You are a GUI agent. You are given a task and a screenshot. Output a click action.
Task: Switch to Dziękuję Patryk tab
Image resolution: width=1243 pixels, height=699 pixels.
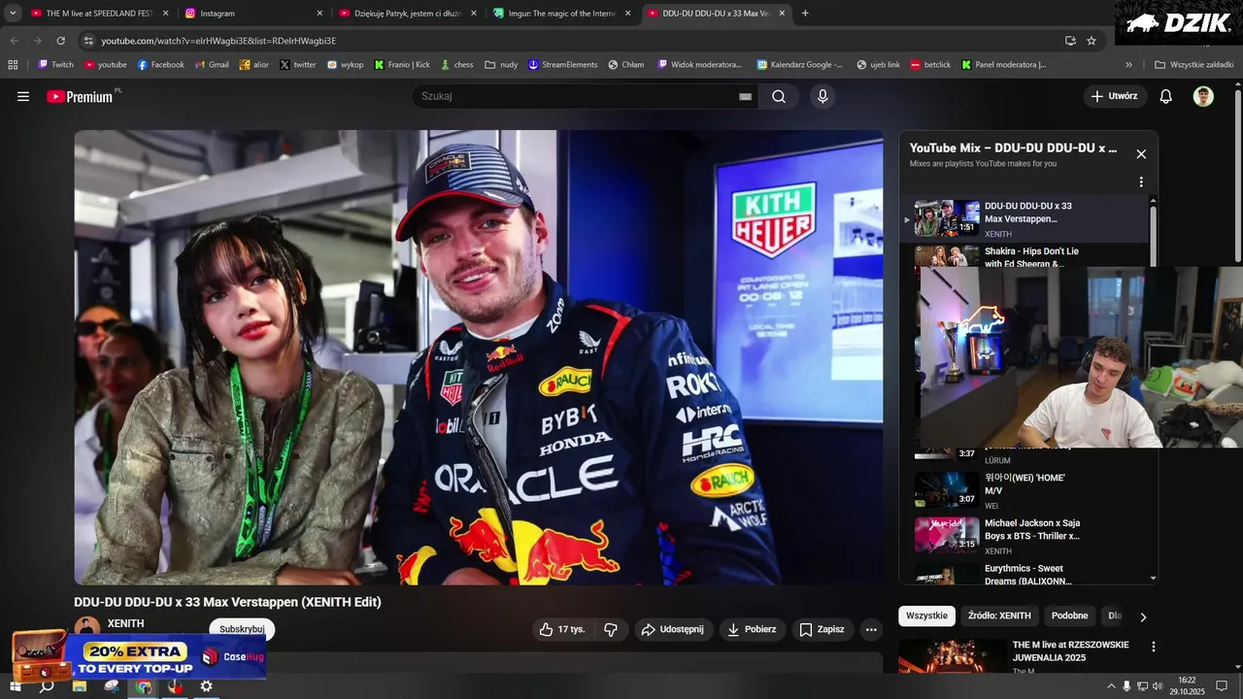407,14
